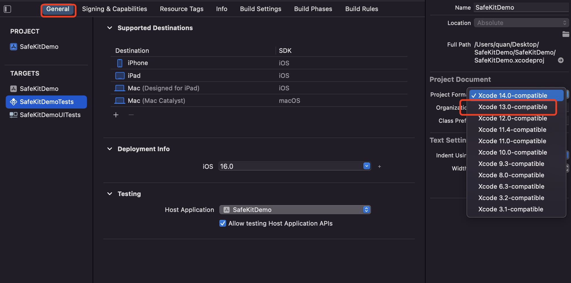This screenshot has width=571, height=283.
Task: Click the macOS SDK cell
Action: click(x=289, y=101)
